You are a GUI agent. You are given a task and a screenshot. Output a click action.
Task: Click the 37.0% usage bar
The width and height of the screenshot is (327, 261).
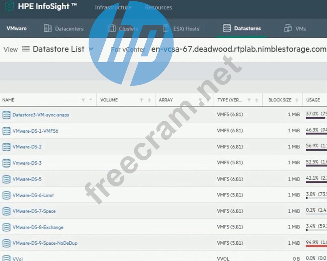[316, 118]
